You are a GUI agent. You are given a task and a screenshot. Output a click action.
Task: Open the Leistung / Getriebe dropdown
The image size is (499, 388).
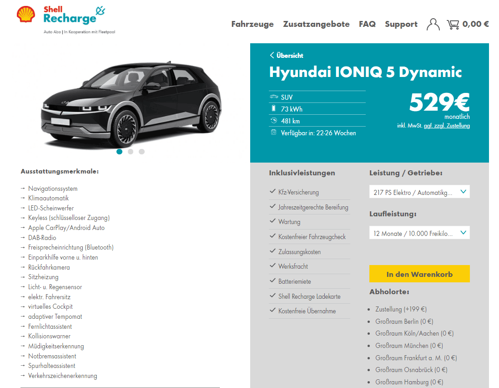(419, 192)
